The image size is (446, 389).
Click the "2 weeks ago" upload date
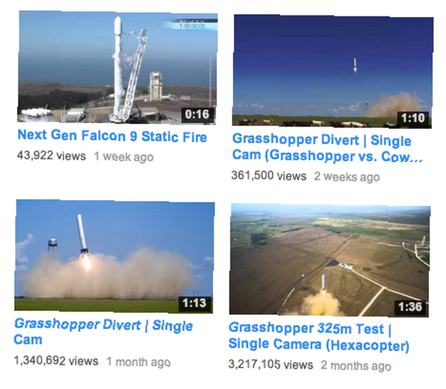pos(347,177)
